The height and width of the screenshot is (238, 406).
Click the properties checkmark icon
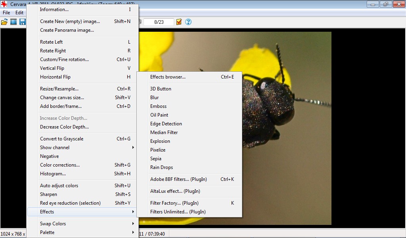point(179,22)
